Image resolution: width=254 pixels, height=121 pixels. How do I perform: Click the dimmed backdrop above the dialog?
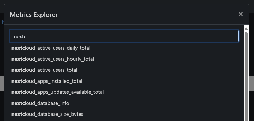pyautogui.click(x=126, y=2)
